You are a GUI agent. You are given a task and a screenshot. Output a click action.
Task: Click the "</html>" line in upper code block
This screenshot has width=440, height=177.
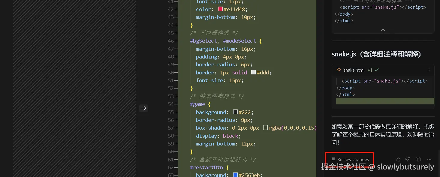344,21
